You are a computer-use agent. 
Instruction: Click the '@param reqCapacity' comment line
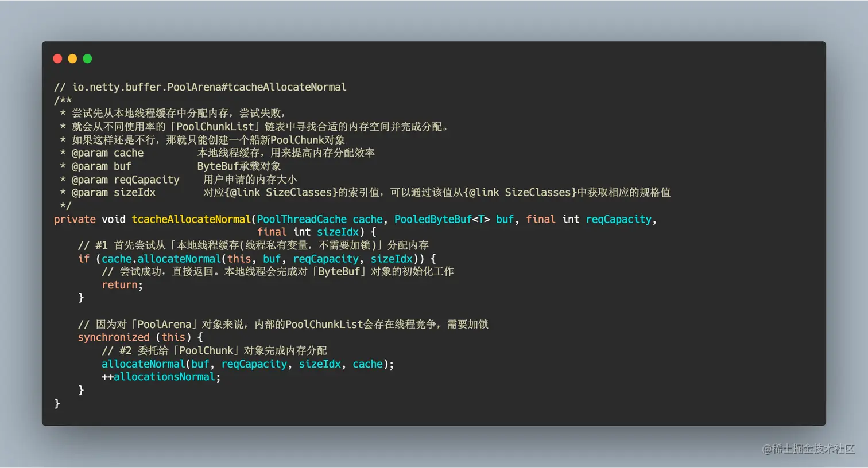pyautogui.click(x=178, y=180)
